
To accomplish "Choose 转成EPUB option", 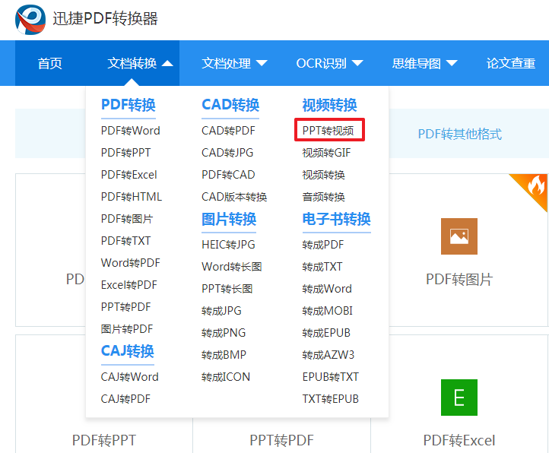I will pyautogui.click(x=326, y=333).
